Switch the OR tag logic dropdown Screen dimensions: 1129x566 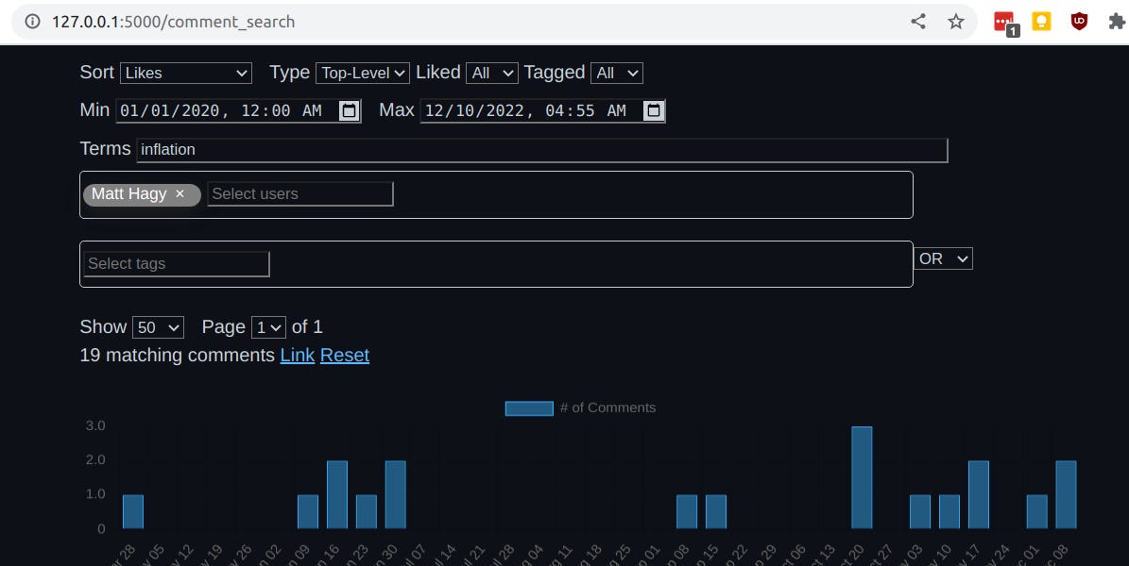coord(943,258)
